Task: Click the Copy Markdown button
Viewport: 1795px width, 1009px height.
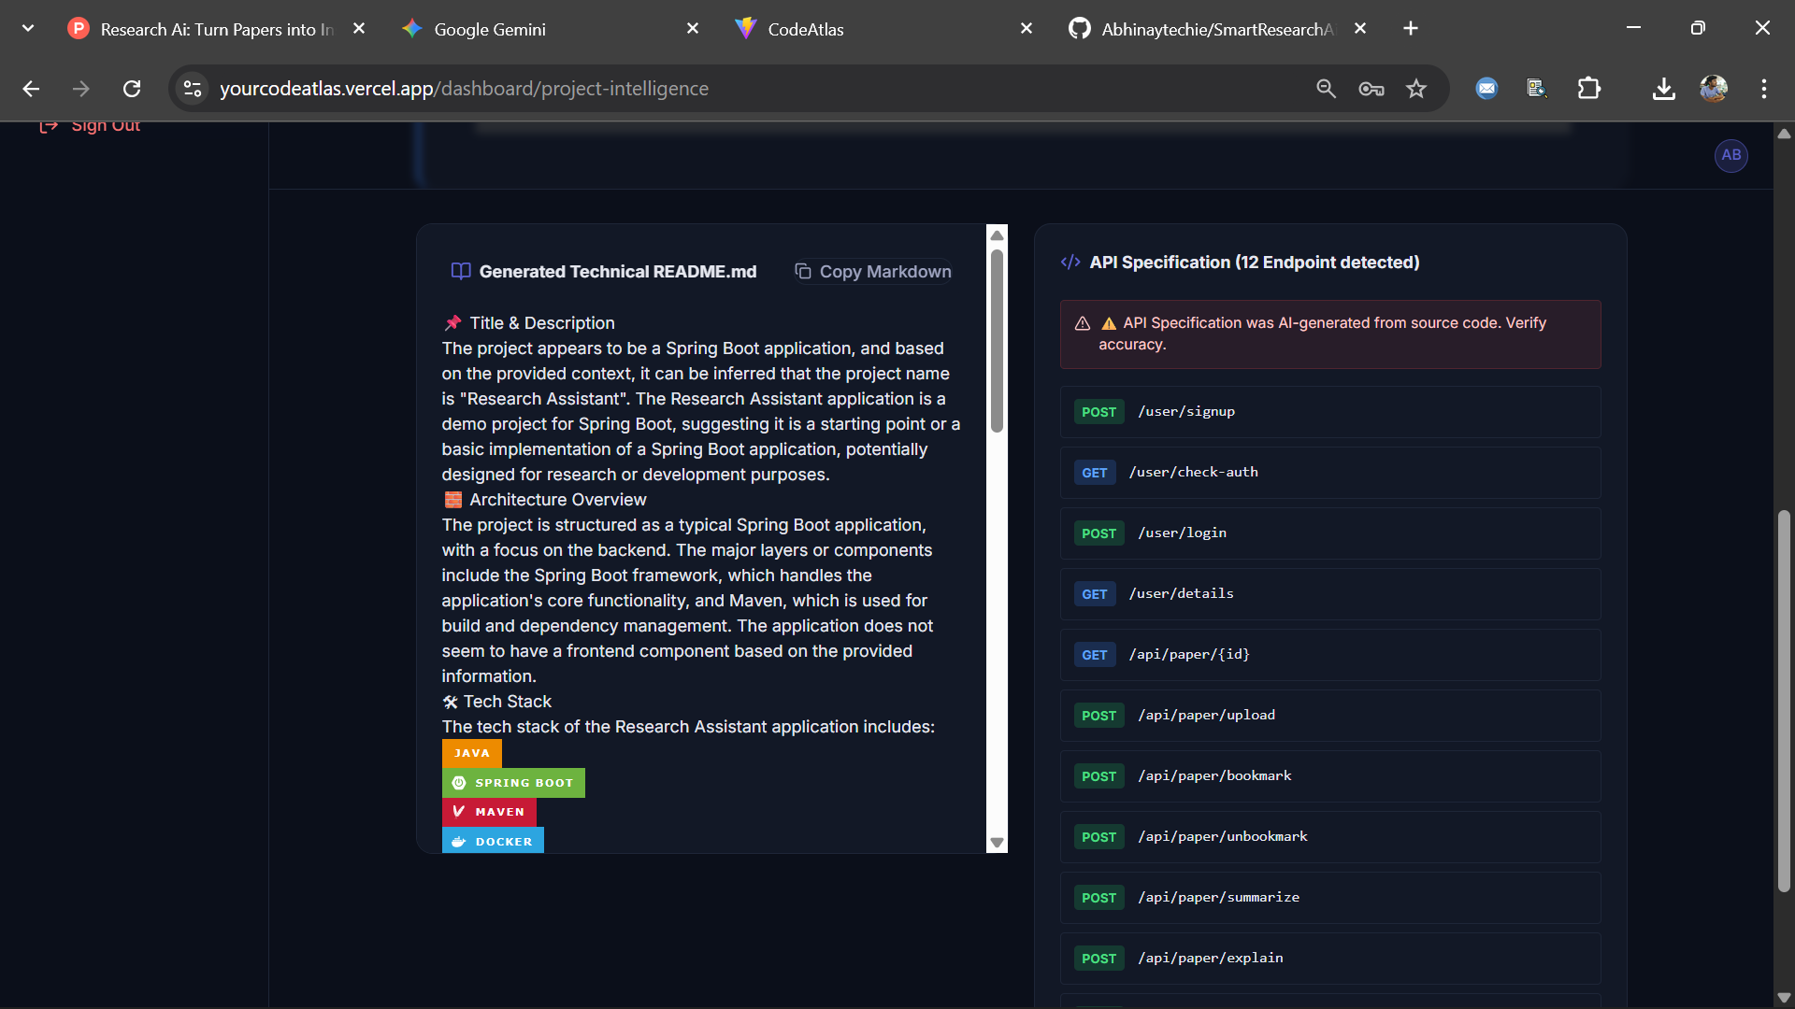Action: pyautogui.click(x=872, y=271)
